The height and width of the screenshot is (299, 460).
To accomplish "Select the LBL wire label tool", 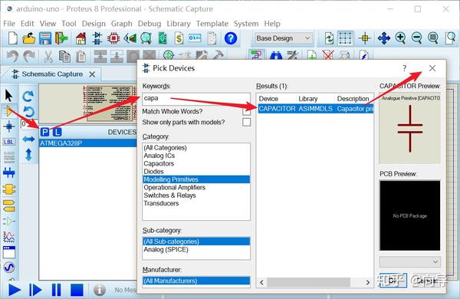I will pyautogui.click(x=8, y=142).
